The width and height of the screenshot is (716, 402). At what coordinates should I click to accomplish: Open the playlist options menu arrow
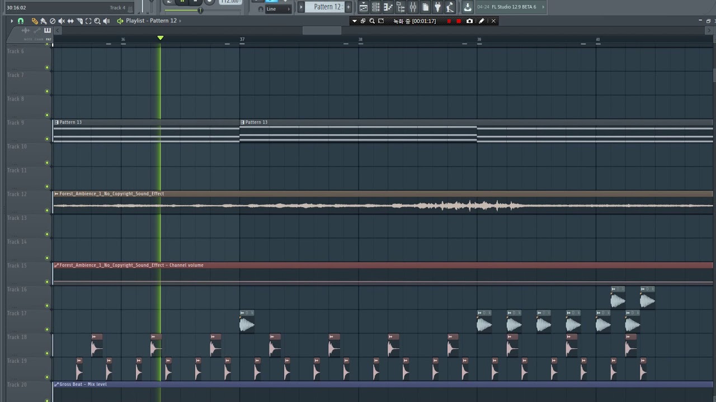click(x=12, y=21)
